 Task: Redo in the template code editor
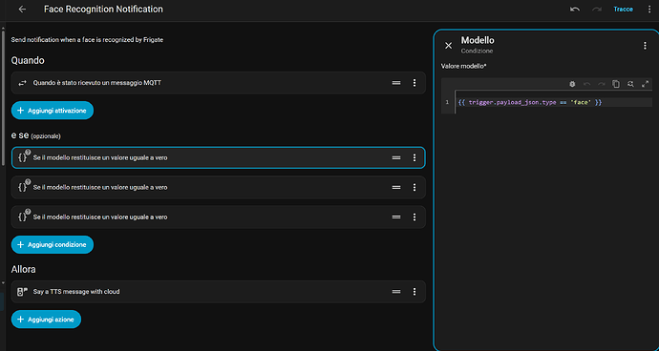602,84
